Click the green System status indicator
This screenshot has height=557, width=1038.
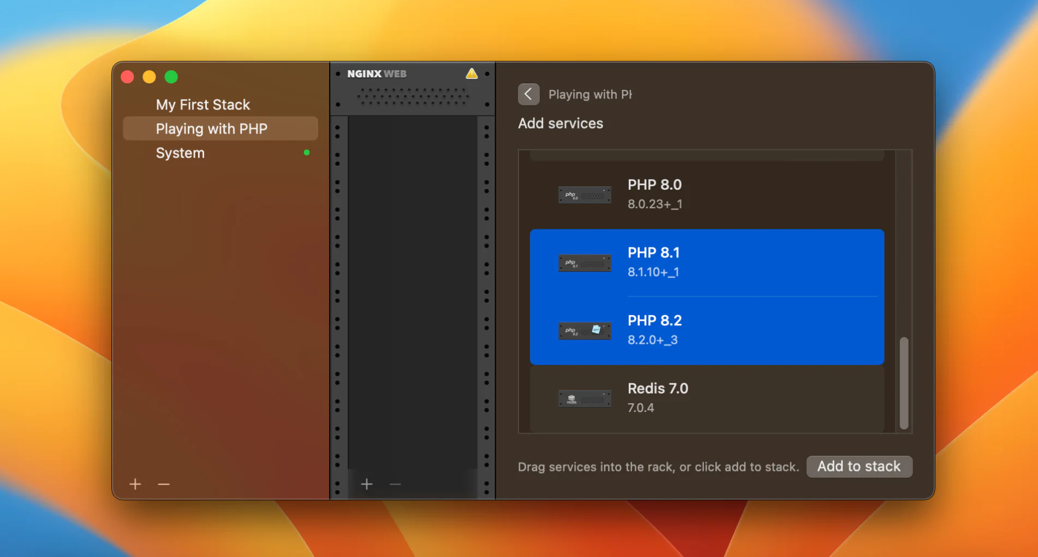(307, 153)
